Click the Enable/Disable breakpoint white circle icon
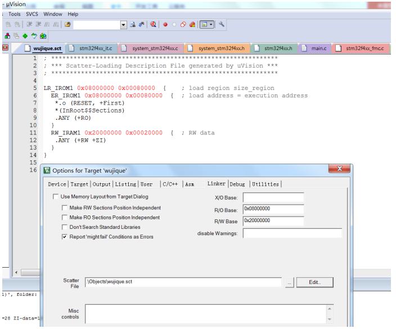Viewport: 396px width, 329px height. click(x=174, y=25)
